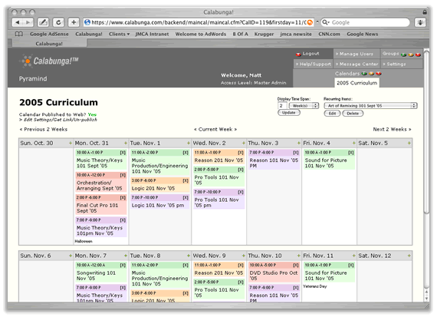Reload the page with the refresh button
The width and height of the screenshot is (437, 317).
click(x=58, y=22)
